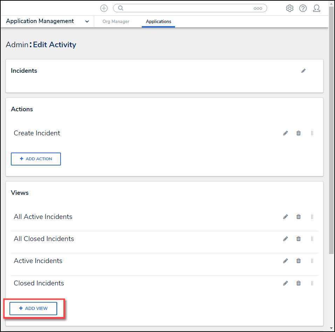Click inside the top search field
Screen dimensions: 335x332
[x=186, y=8]
